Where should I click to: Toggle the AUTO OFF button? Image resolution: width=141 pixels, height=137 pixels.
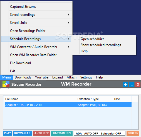41,133
